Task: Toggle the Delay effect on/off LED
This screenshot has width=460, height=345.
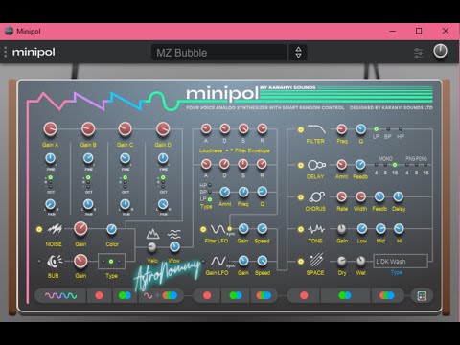Action: (301, 165)
